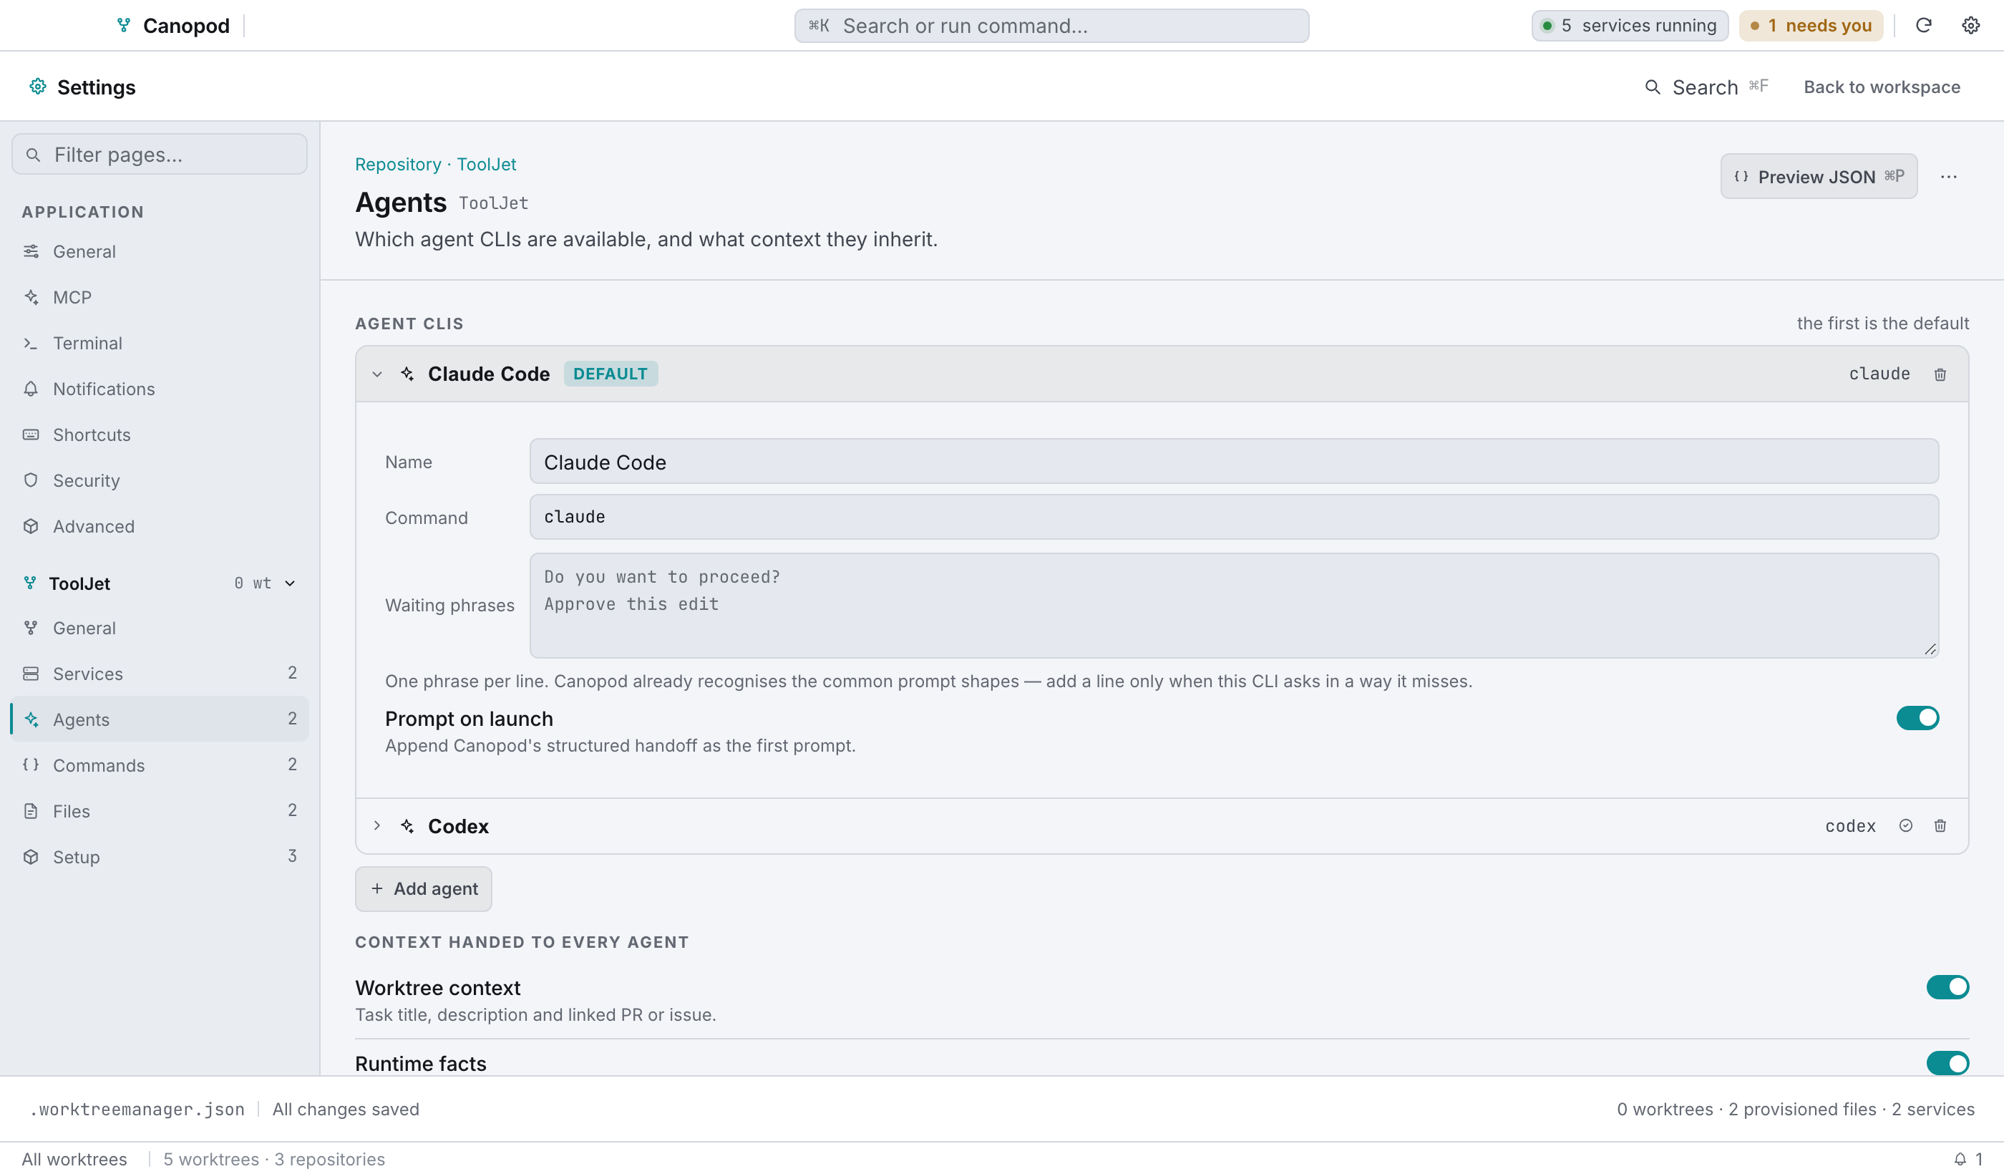Collapse the ToolJet repository section chevron
The width and height of the screenshot is (2004, 1174).
coord(291,583)
